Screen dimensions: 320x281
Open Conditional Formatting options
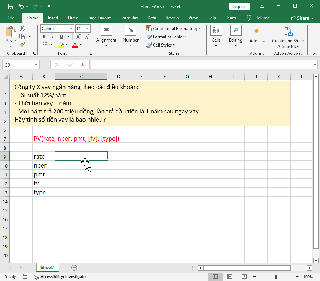(x=173, y=28)
